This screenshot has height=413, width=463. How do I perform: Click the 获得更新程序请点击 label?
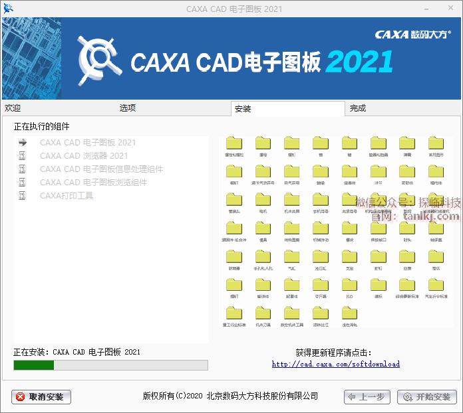tap(334, 353)
